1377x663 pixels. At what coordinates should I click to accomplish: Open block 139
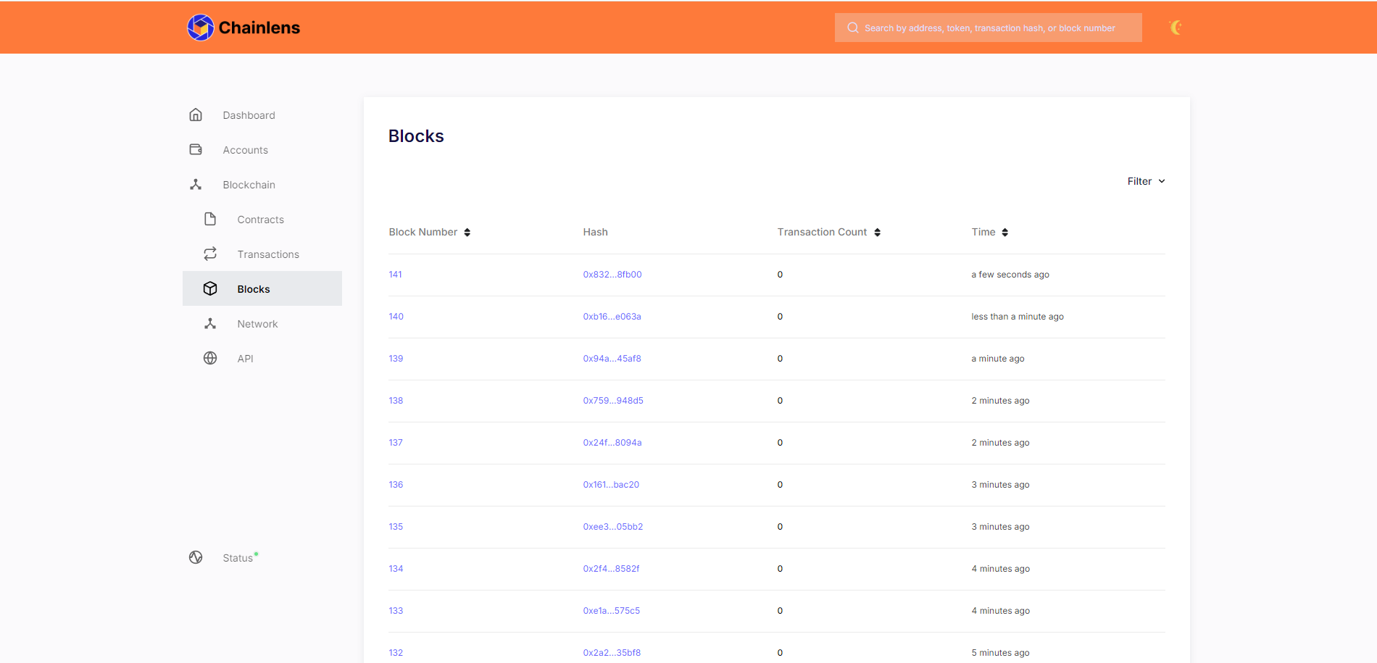click(x=396, y=359)
